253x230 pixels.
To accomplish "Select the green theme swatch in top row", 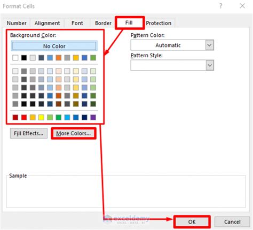I will 93,58.
